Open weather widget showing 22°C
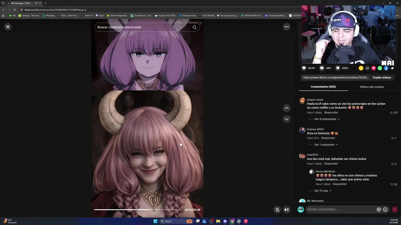This screenshot has height=225, width=401. [9, 221]
